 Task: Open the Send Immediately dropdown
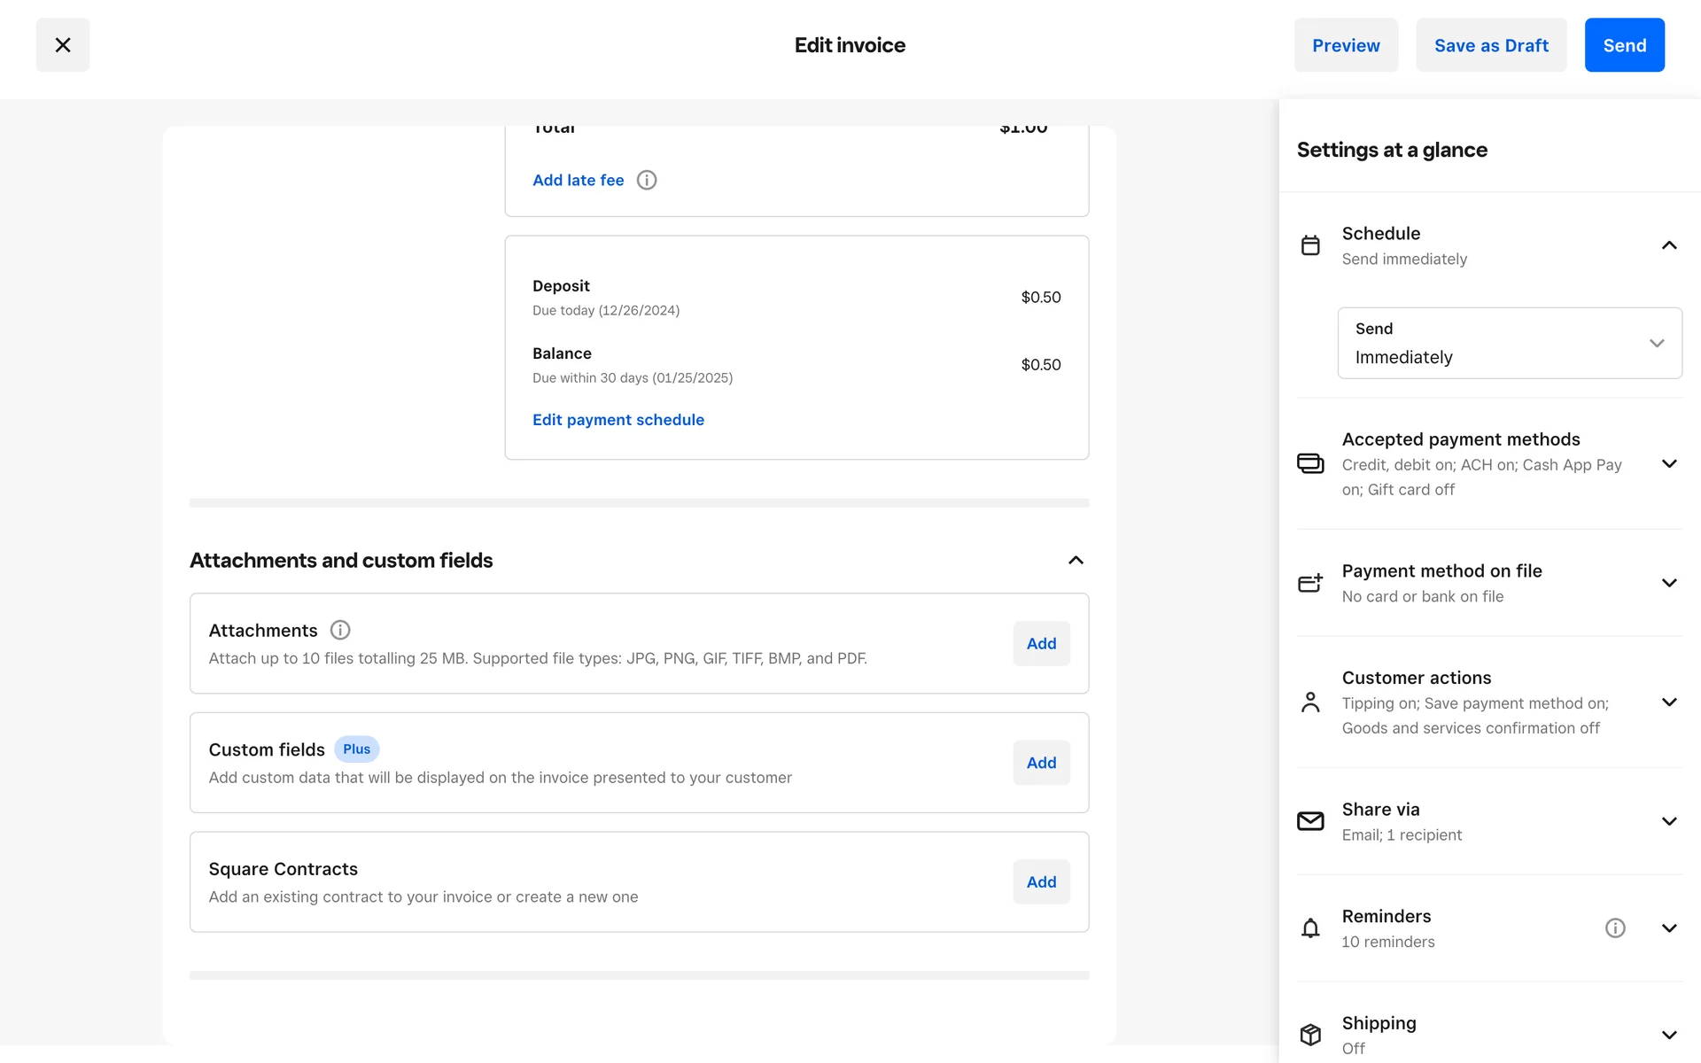[1509, 343]
